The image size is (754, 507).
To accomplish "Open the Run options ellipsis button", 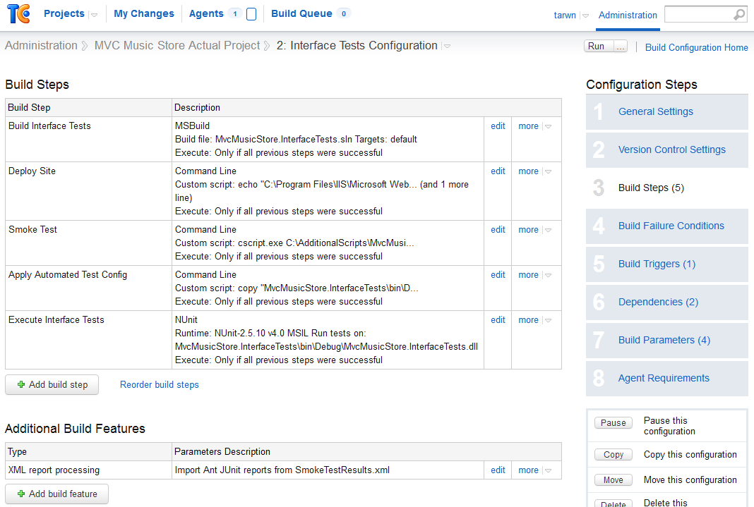I will [621, 46].
